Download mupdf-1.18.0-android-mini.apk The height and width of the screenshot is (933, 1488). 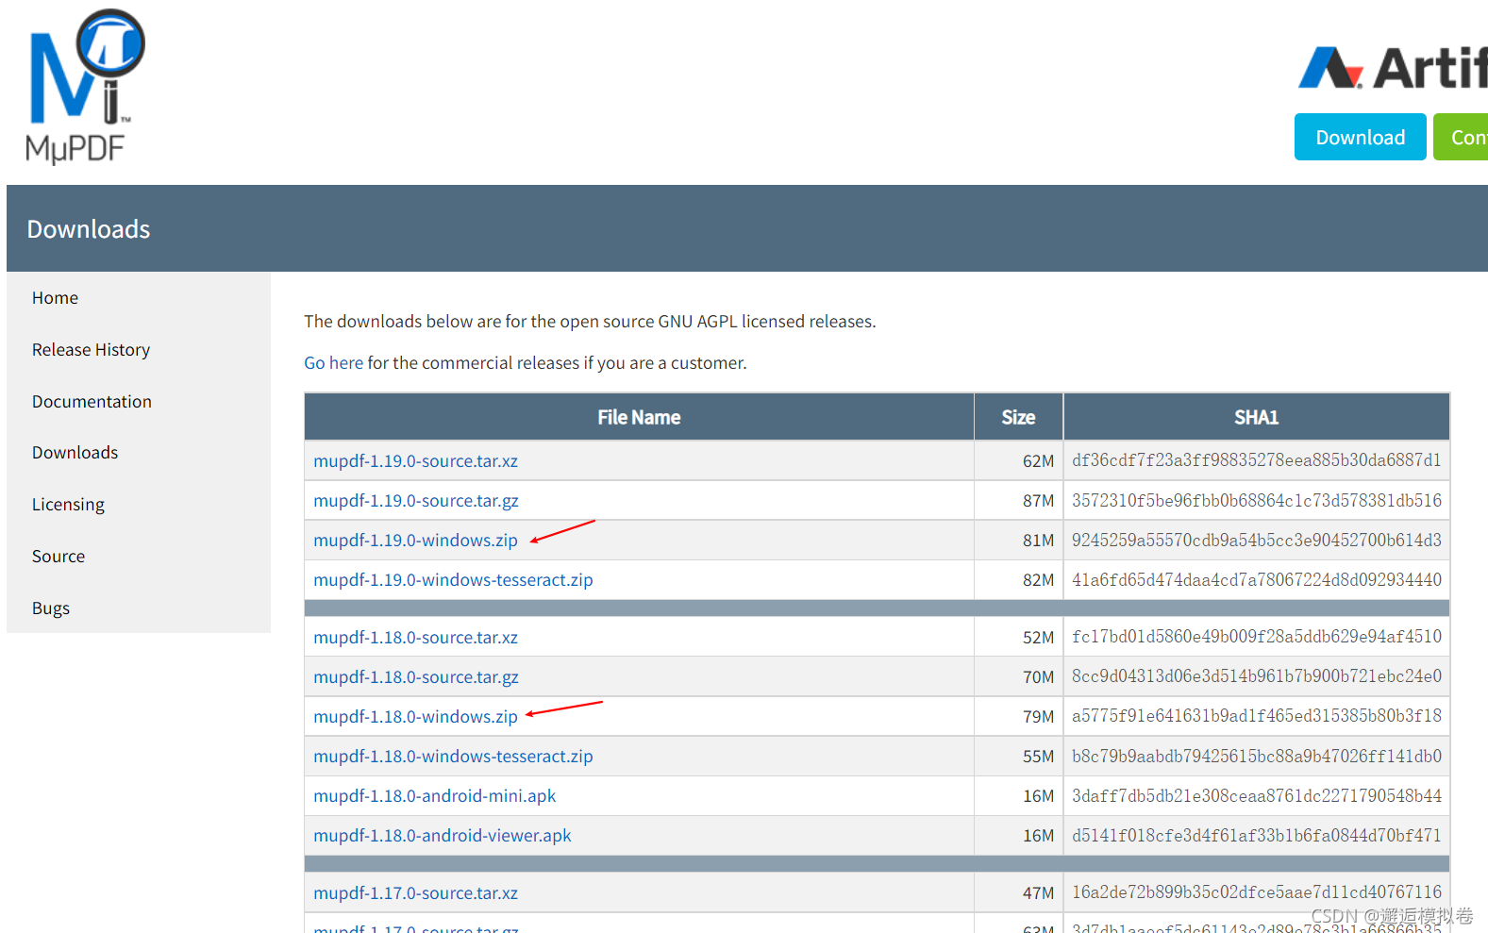pyautogui.click(x=434, y=796)
